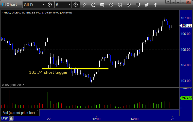Click the 12:00 time axis label

(96, 119)
